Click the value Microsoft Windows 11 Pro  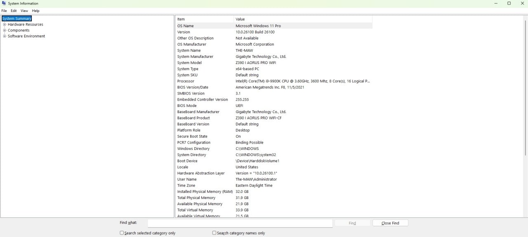(258, 26)
